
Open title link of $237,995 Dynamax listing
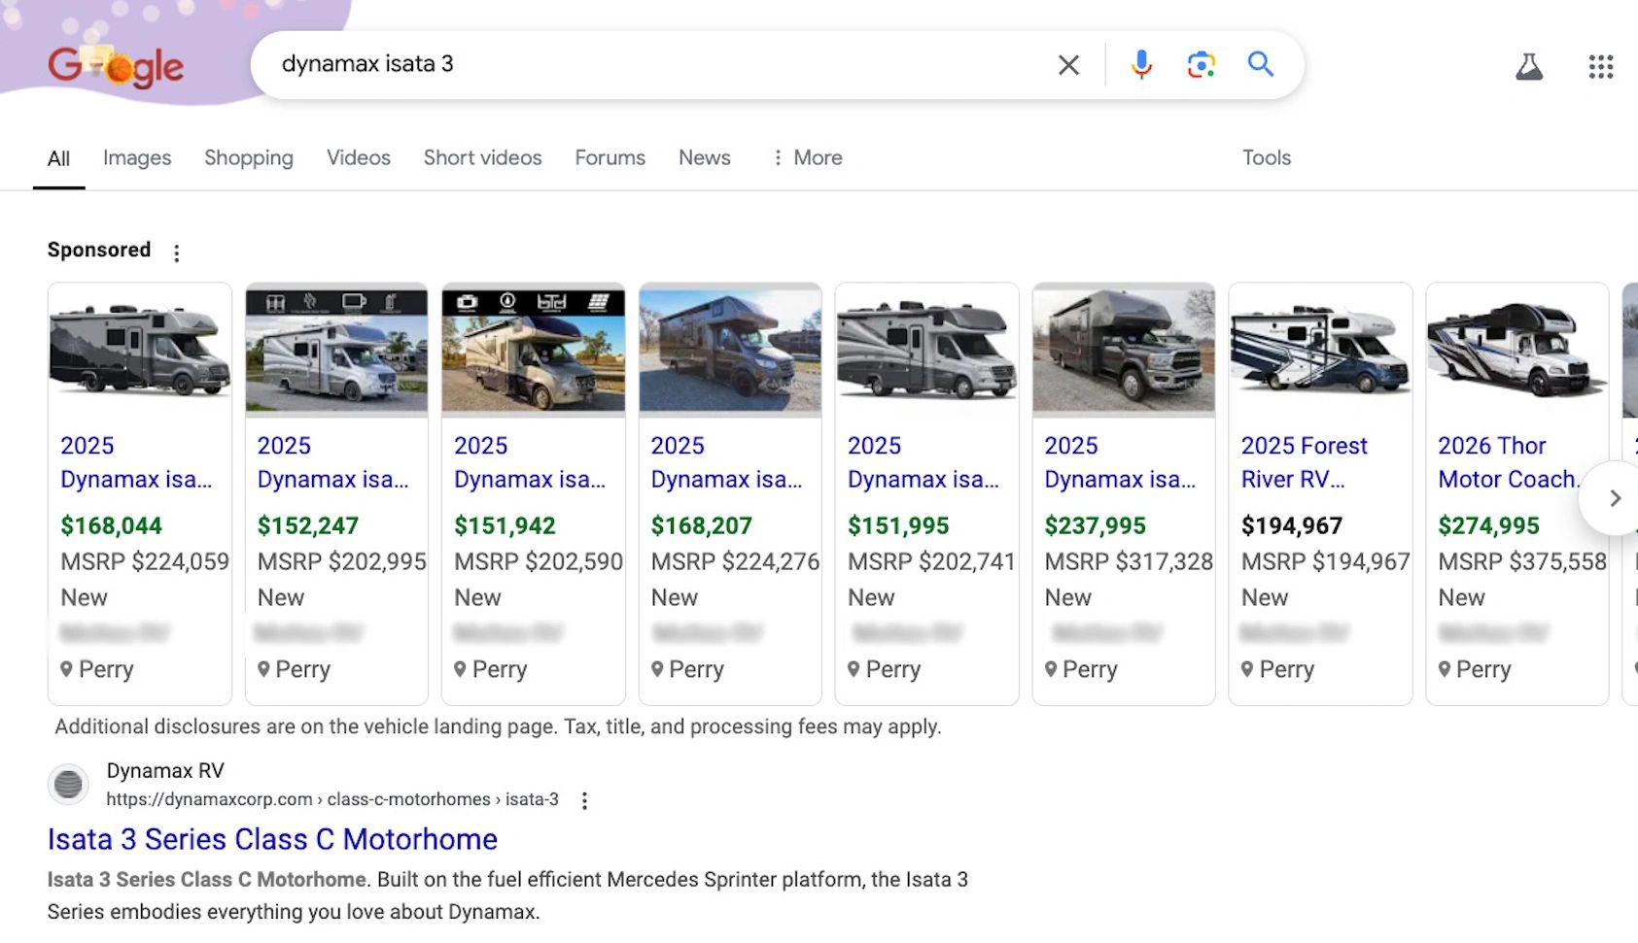tap(1120, 462)
